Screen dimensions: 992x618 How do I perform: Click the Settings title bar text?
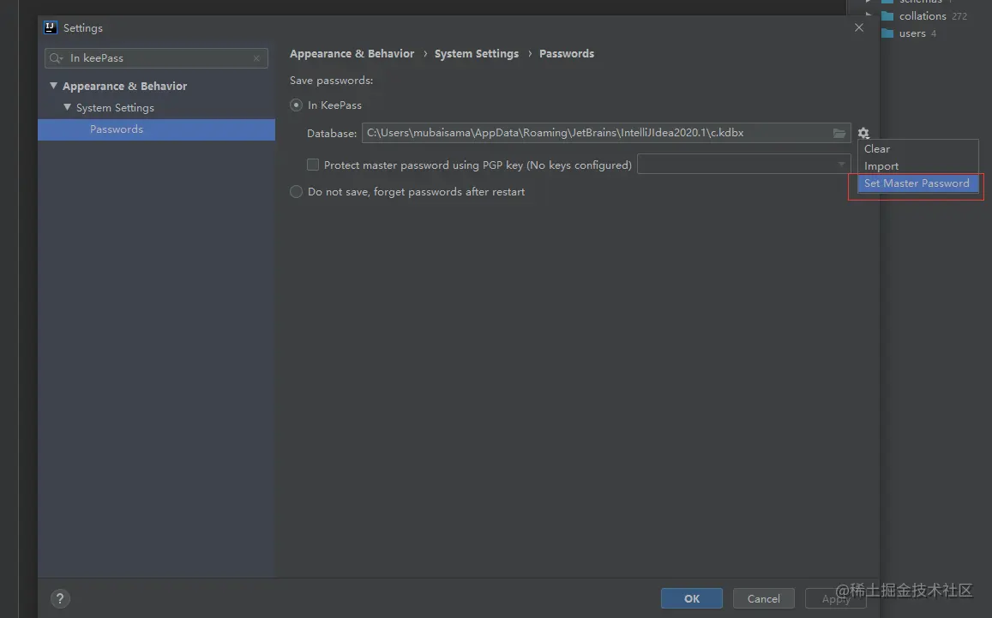point(83,27)
